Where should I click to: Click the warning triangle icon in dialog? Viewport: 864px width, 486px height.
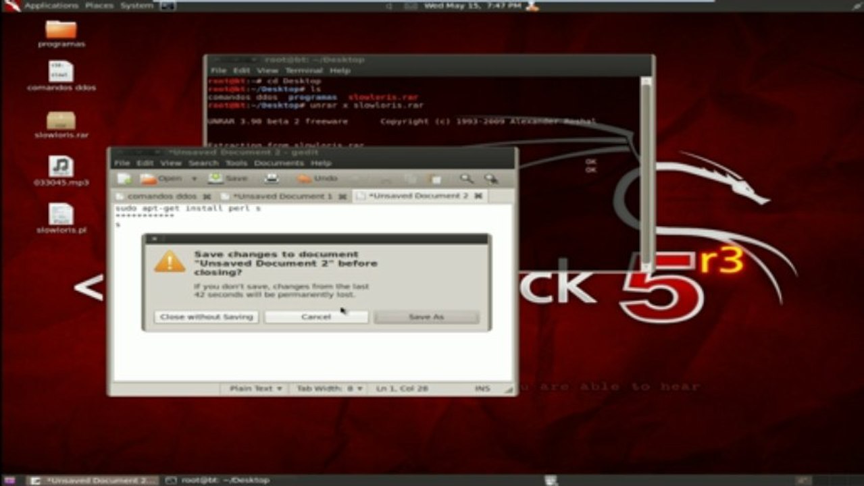(x=169, y=262)
